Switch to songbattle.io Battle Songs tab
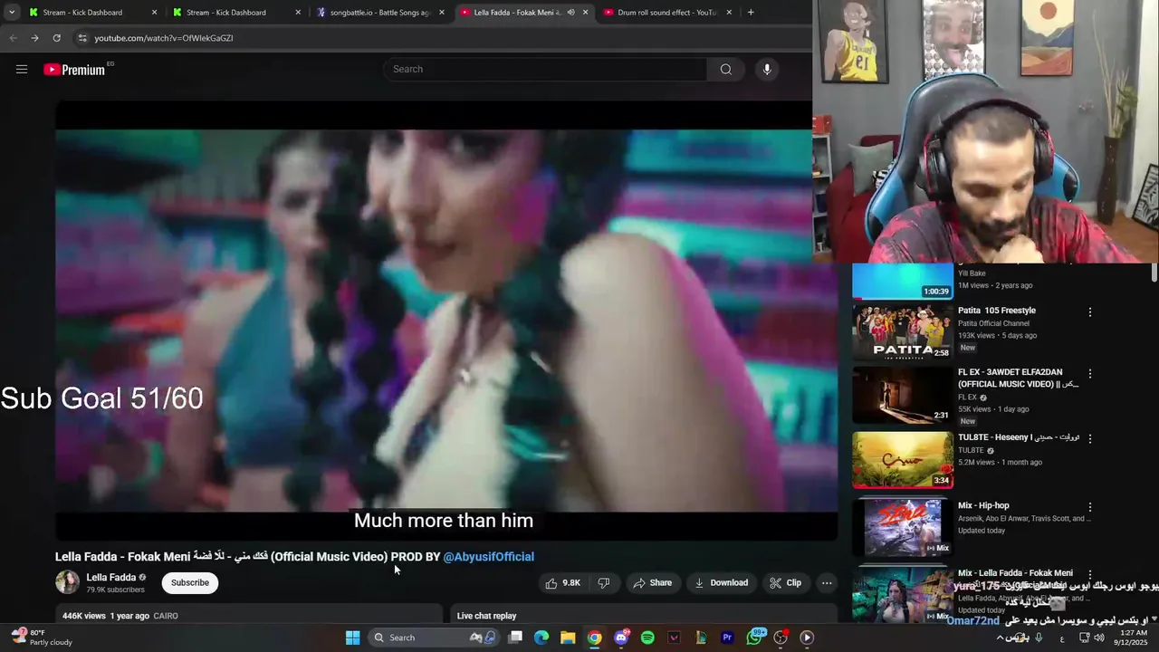The width and height of the screenshot is (1159, 652). (379, 13)
